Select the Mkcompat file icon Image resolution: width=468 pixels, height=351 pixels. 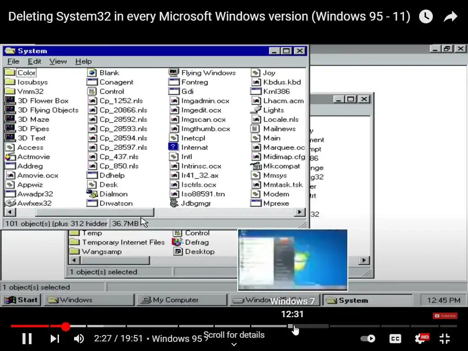pos(256,165)
